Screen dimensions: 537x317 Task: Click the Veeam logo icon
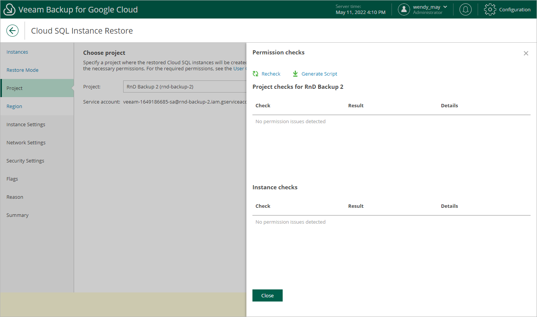point(9,9)
